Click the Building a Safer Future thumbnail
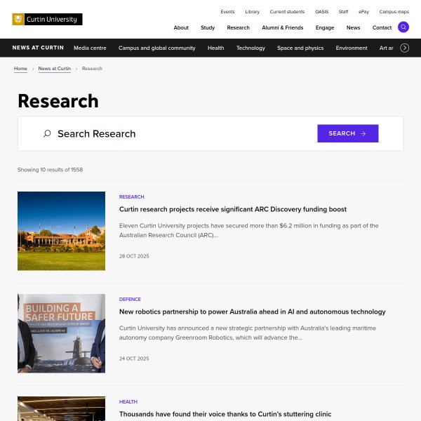 (61, 333)
